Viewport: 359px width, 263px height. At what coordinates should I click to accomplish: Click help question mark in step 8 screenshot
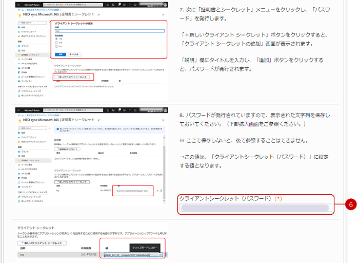point(130,110)
